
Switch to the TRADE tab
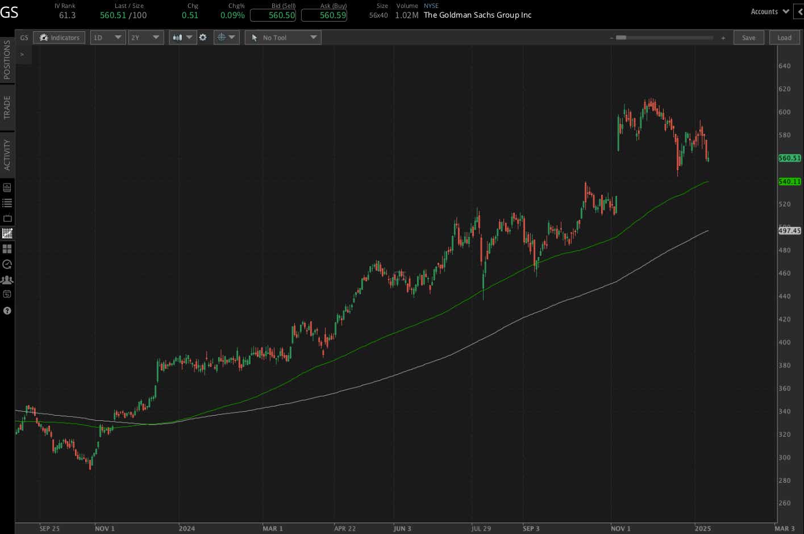pos(7,107)
